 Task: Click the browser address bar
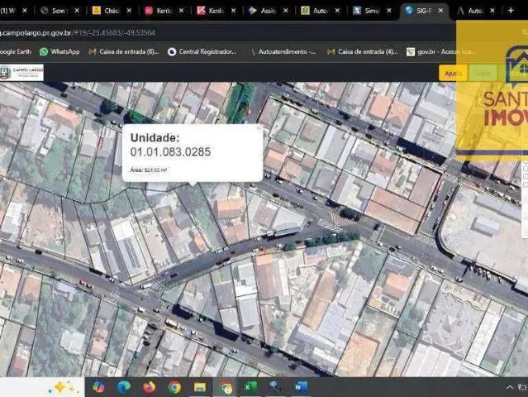(165, 31)
